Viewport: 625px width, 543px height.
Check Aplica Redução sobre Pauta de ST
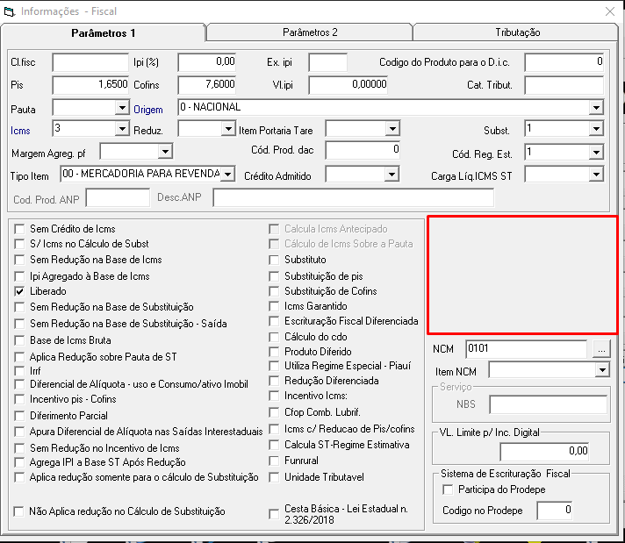tap(19, 357)
